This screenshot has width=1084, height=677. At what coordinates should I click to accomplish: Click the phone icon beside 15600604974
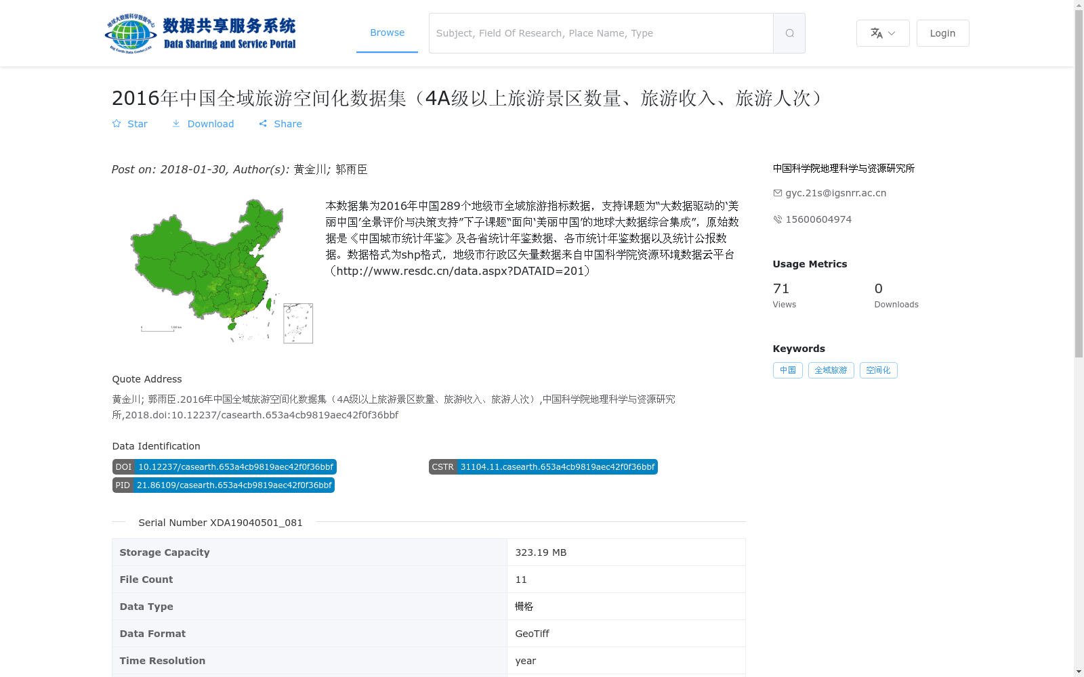(x=778, y=219)
